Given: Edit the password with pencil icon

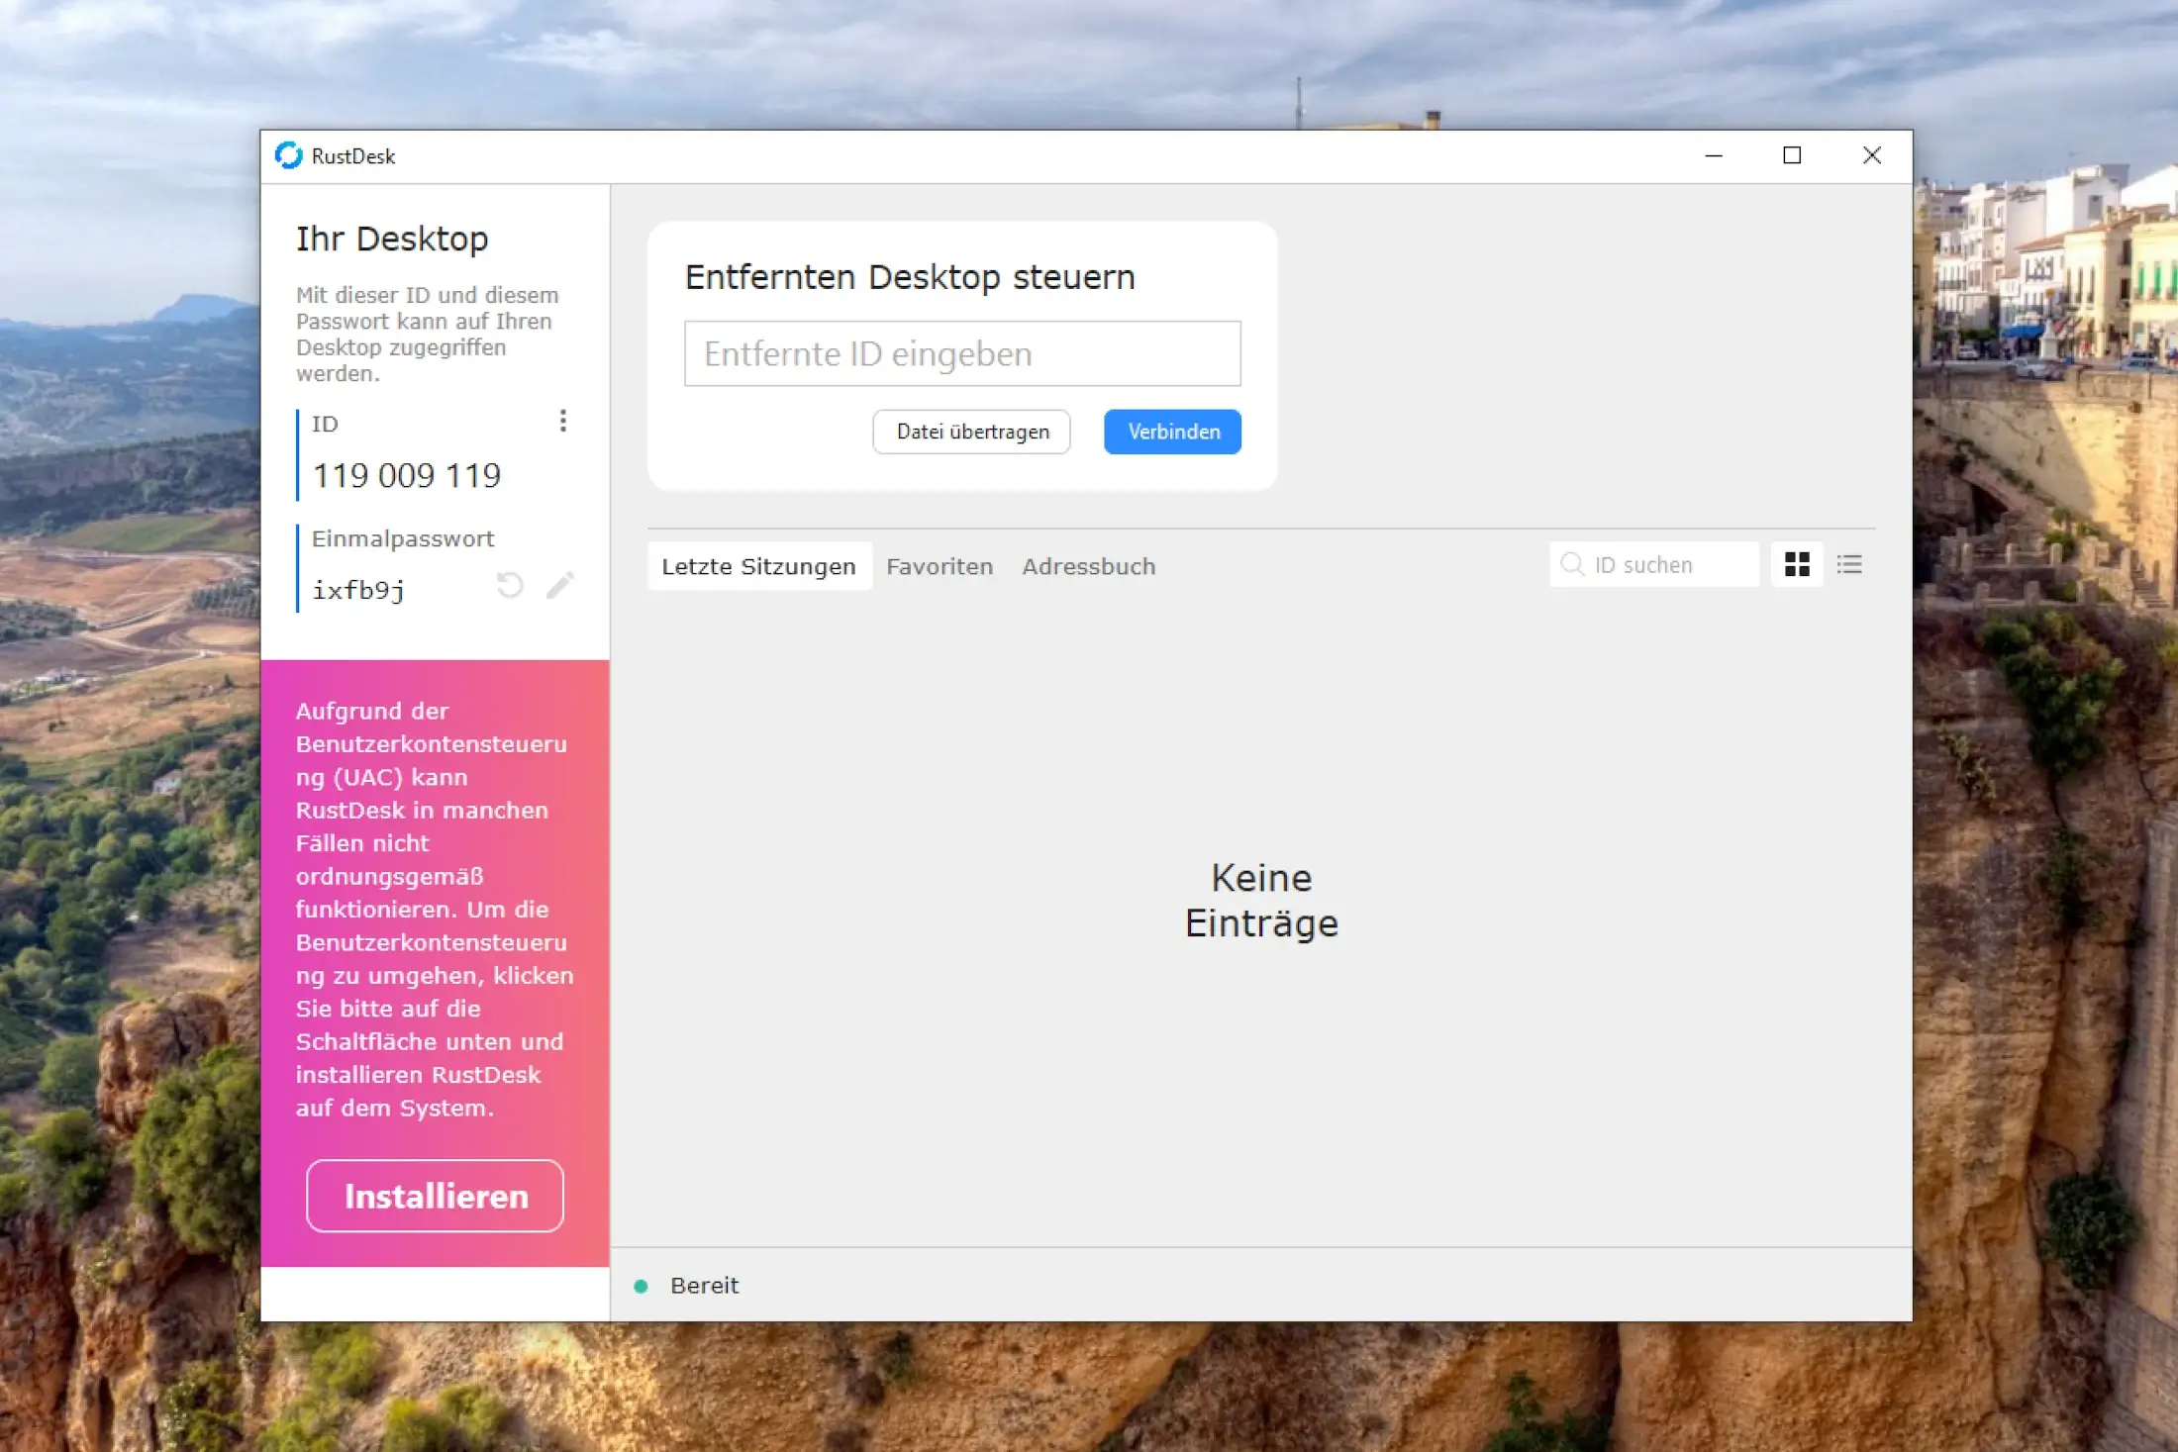Looking at the screenshot, I should [559, 586].
